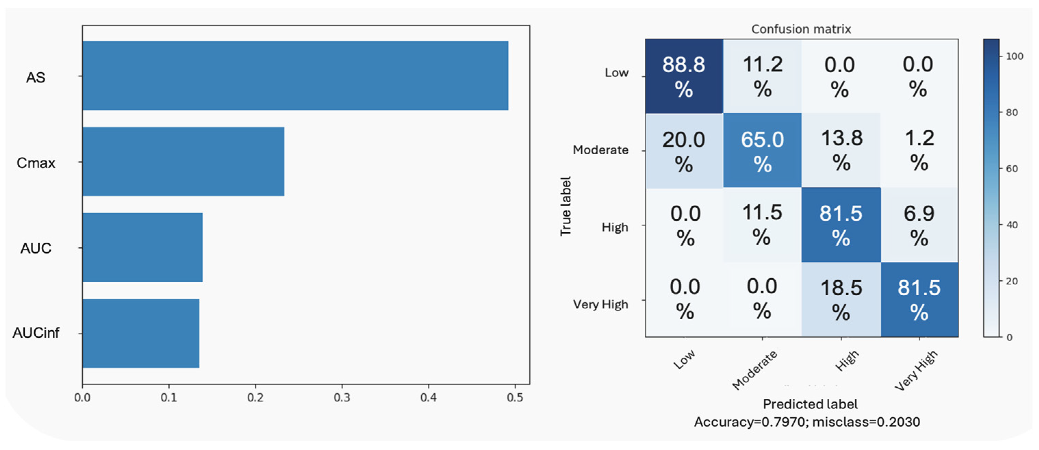Click the "AUCinf" y-axis label

tap(36, 333)
